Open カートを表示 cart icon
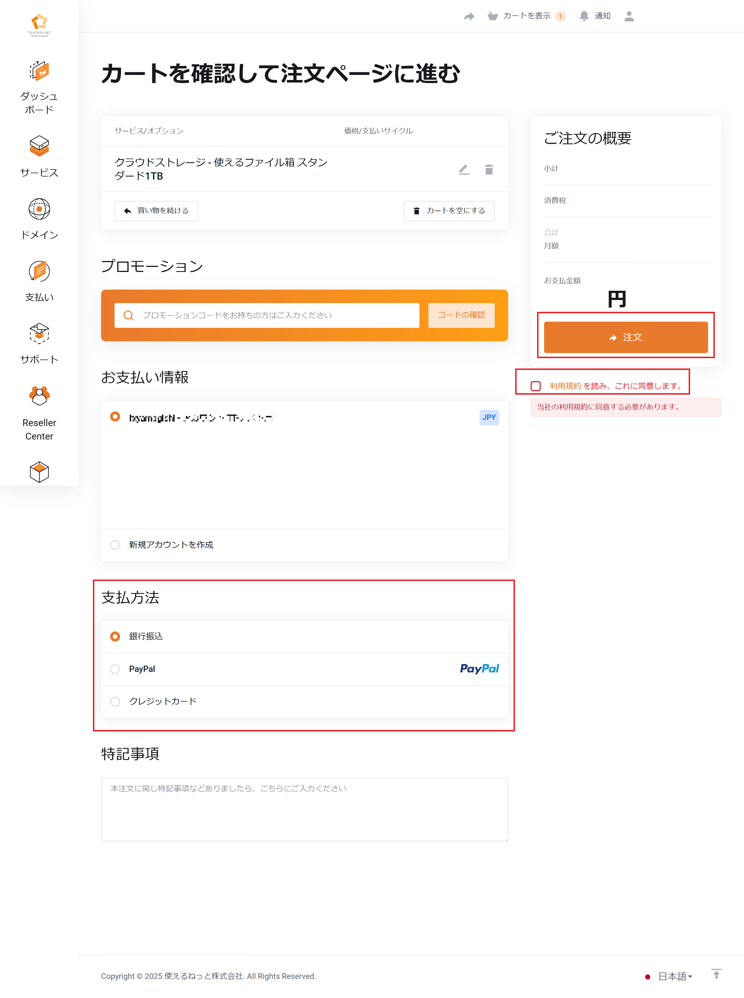Image resolution: width=744 pixels, height=998 pixels. (x=492, y=16)
